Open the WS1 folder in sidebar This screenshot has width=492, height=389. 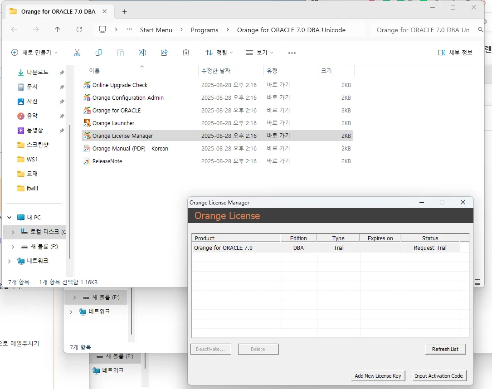pos(32,160)
